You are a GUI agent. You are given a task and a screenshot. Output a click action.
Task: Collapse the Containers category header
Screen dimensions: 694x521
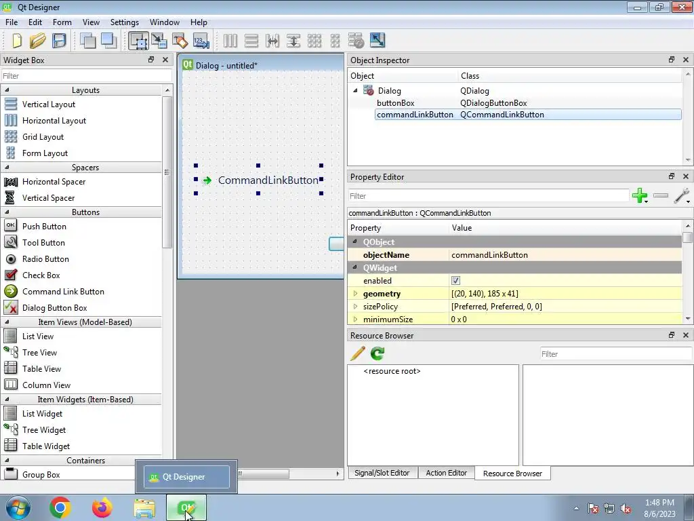tap(7, 461)
